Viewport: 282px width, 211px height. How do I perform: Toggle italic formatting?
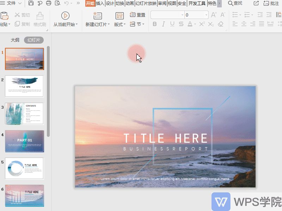pos(163,24)
